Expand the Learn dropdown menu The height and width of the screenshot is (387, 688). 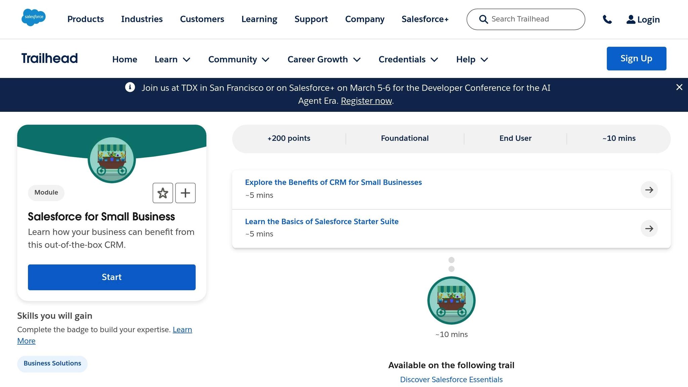tap(173, 59)
